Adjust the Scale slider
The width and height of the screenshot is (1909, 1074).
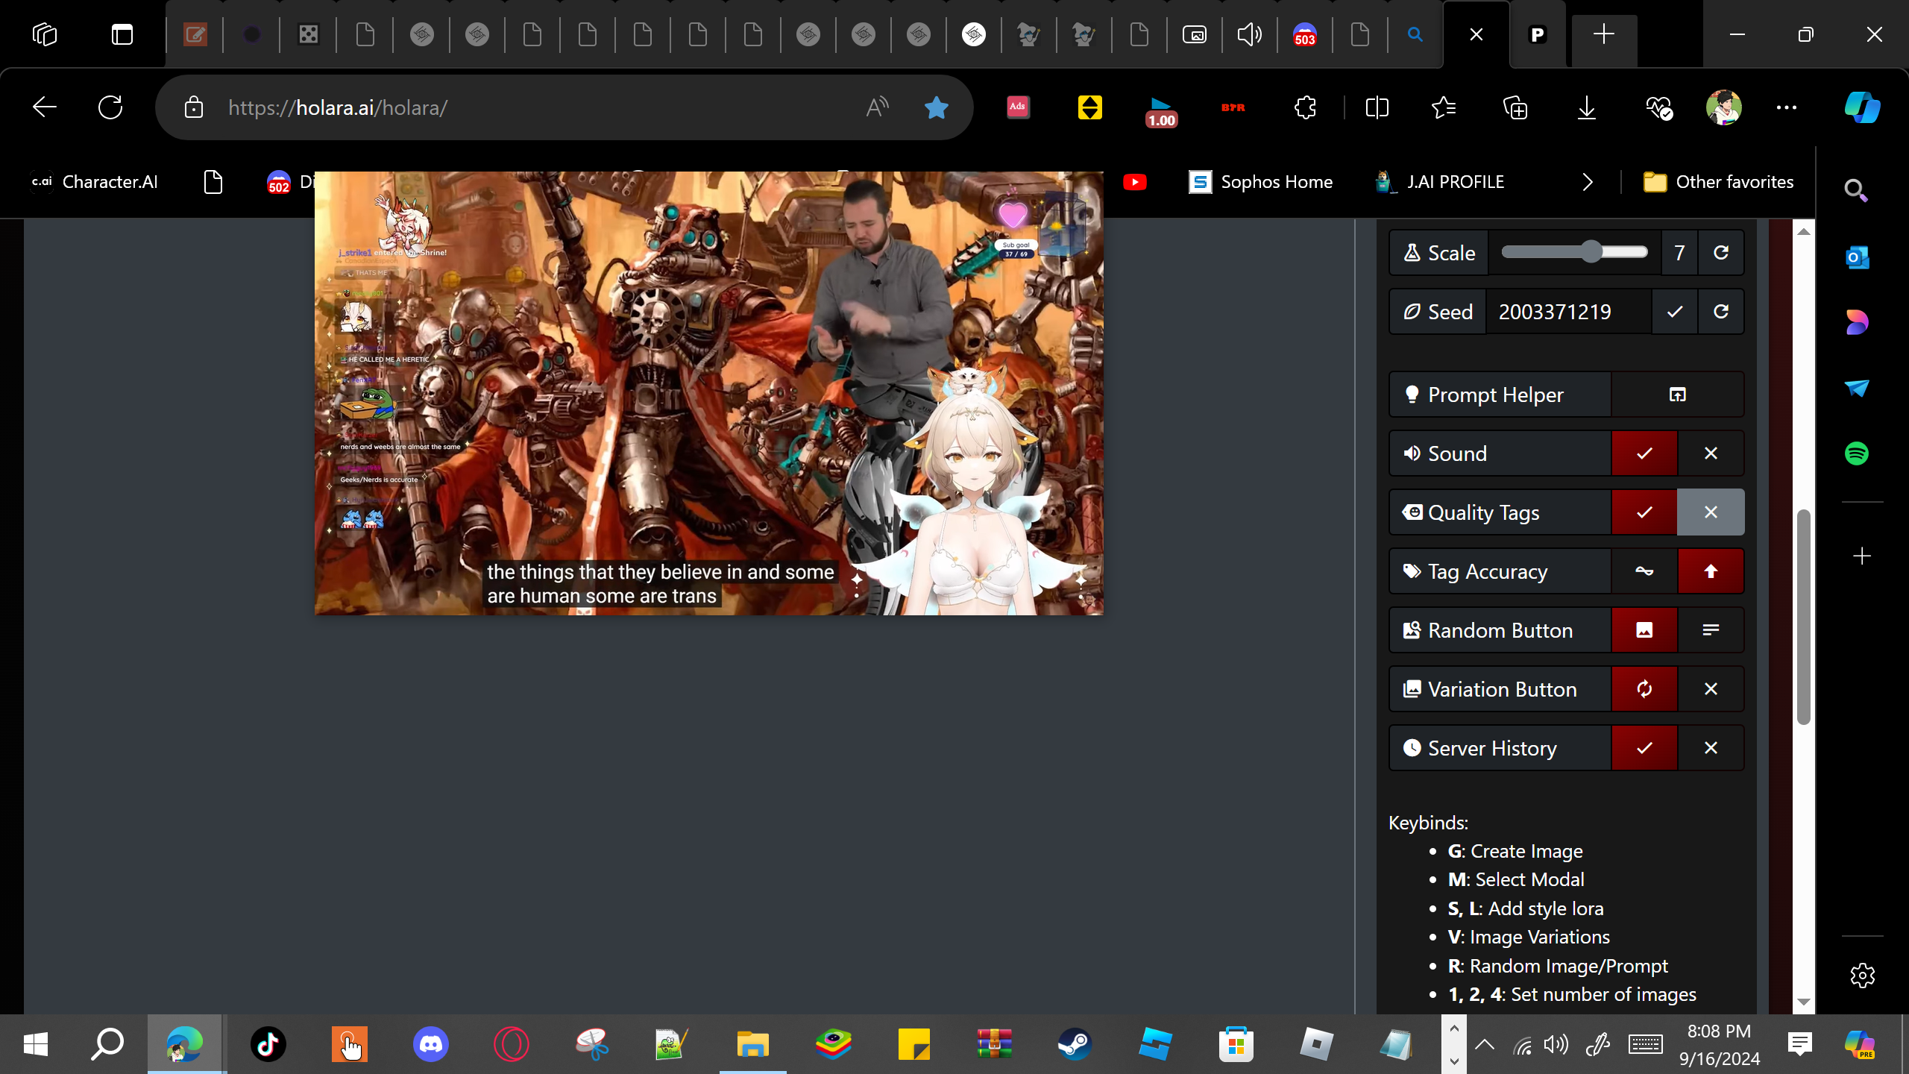[x=1574, y=252]
